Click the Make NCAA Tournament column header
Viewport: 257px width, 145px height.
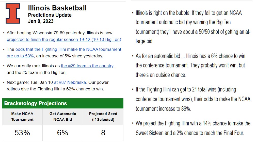(22, 117)
